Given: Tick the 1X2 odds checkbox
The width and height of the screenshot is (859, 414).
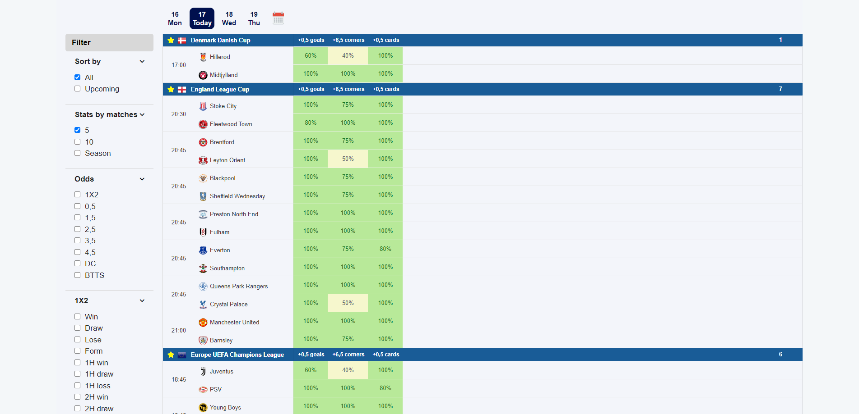Looking at the screenshot, I should click(x=78, y=195).
